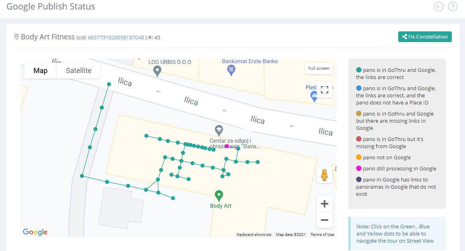465x251 pixels.
Task: Zoom in the map with plus
Action: [325, 204]
